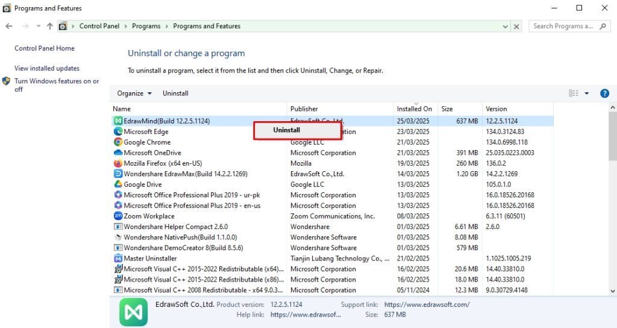Open View installed updates link
The width and height of the screenshot is (617, 328).
(47, 68)
